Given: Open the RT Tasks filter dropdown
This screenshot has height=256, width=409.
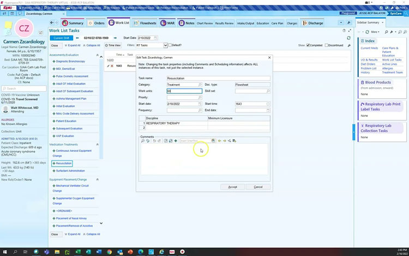Looking at the screenshot, I should pos(165,45).
